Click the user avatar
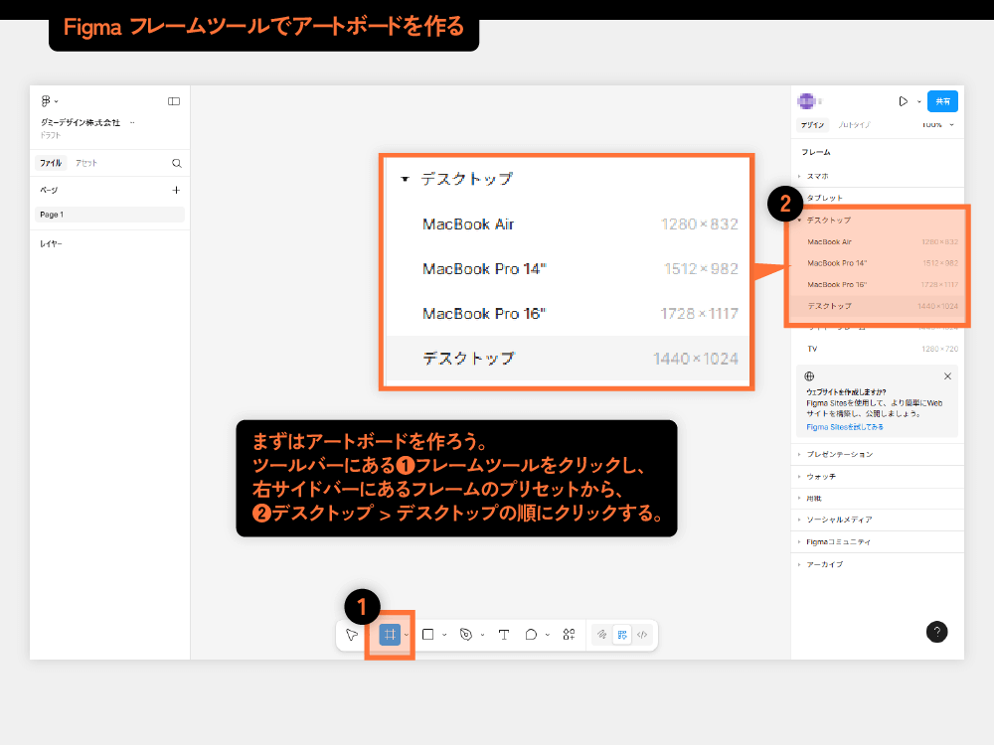 (x=806, y=101)
